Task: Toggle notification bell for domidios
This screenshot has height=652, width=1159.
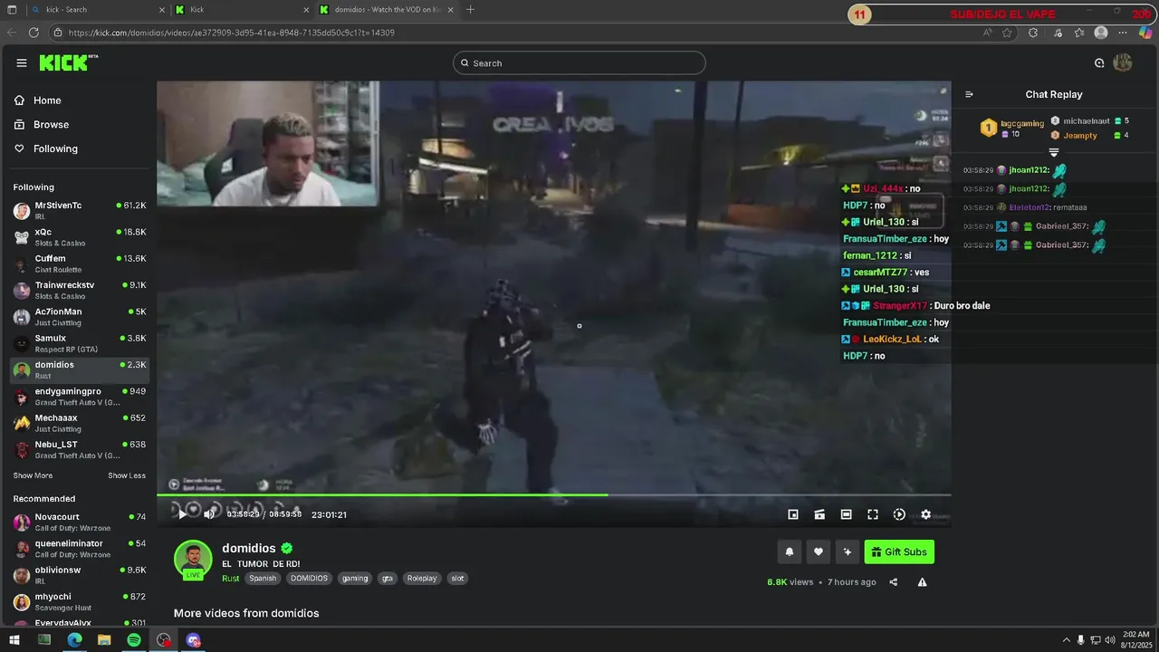Action: 790,551
